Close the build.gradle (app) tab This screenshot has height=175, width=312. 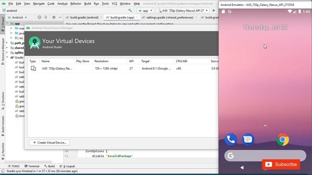[x=136, y=17]
